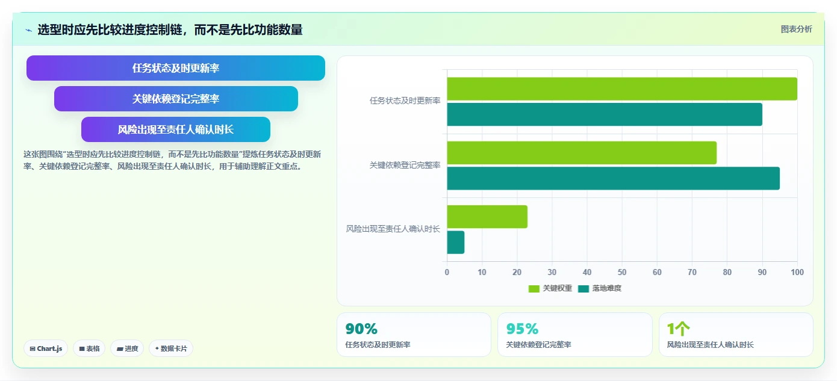This screenshot has width=837, height=381.
Task: Click the x-axis value 100
Action: coord(797,273)
